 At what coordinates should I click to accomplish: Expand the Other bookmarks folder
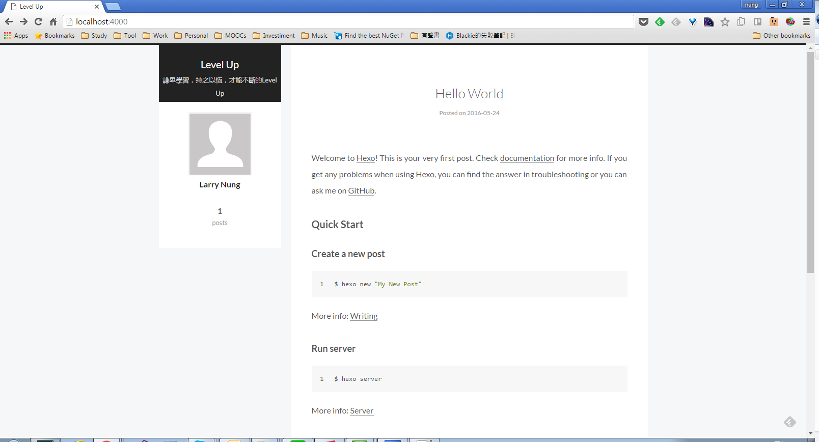tap(781, 36)
